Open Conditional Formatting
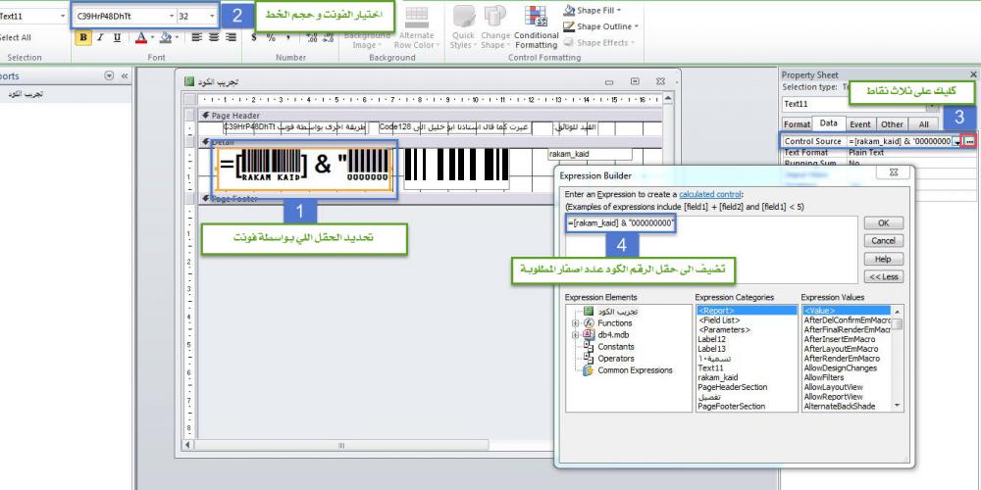981x490 pixels. (x=537, y=28)
